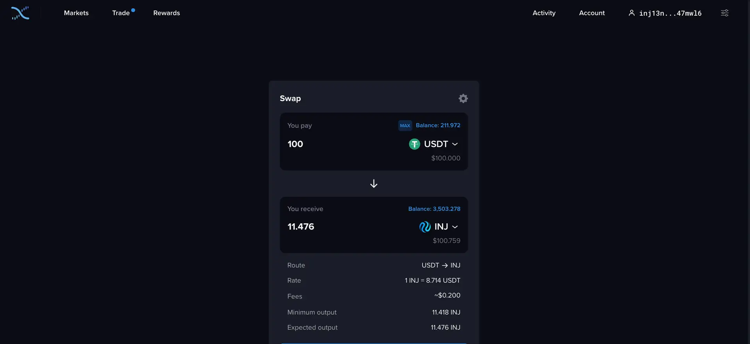Screen dimensions: 750x344
Task: Click the USDT token icon
Action: (x=414, y=144)
